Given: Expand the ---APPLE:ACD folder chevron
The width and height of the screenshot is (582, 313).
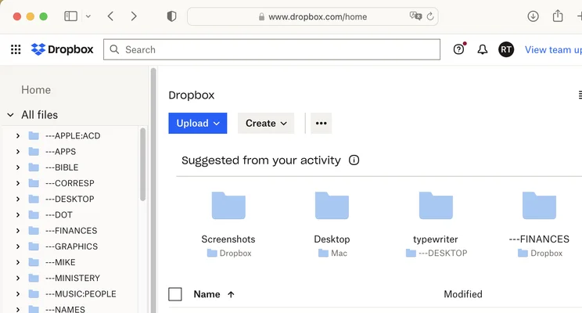Looking at the screenshot, I should (17, 136).
